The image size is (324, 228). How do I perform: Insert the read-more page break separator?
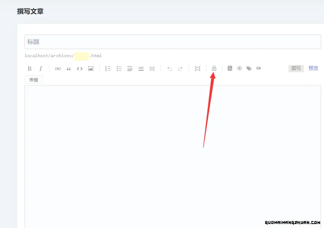[x=152, y=69]
